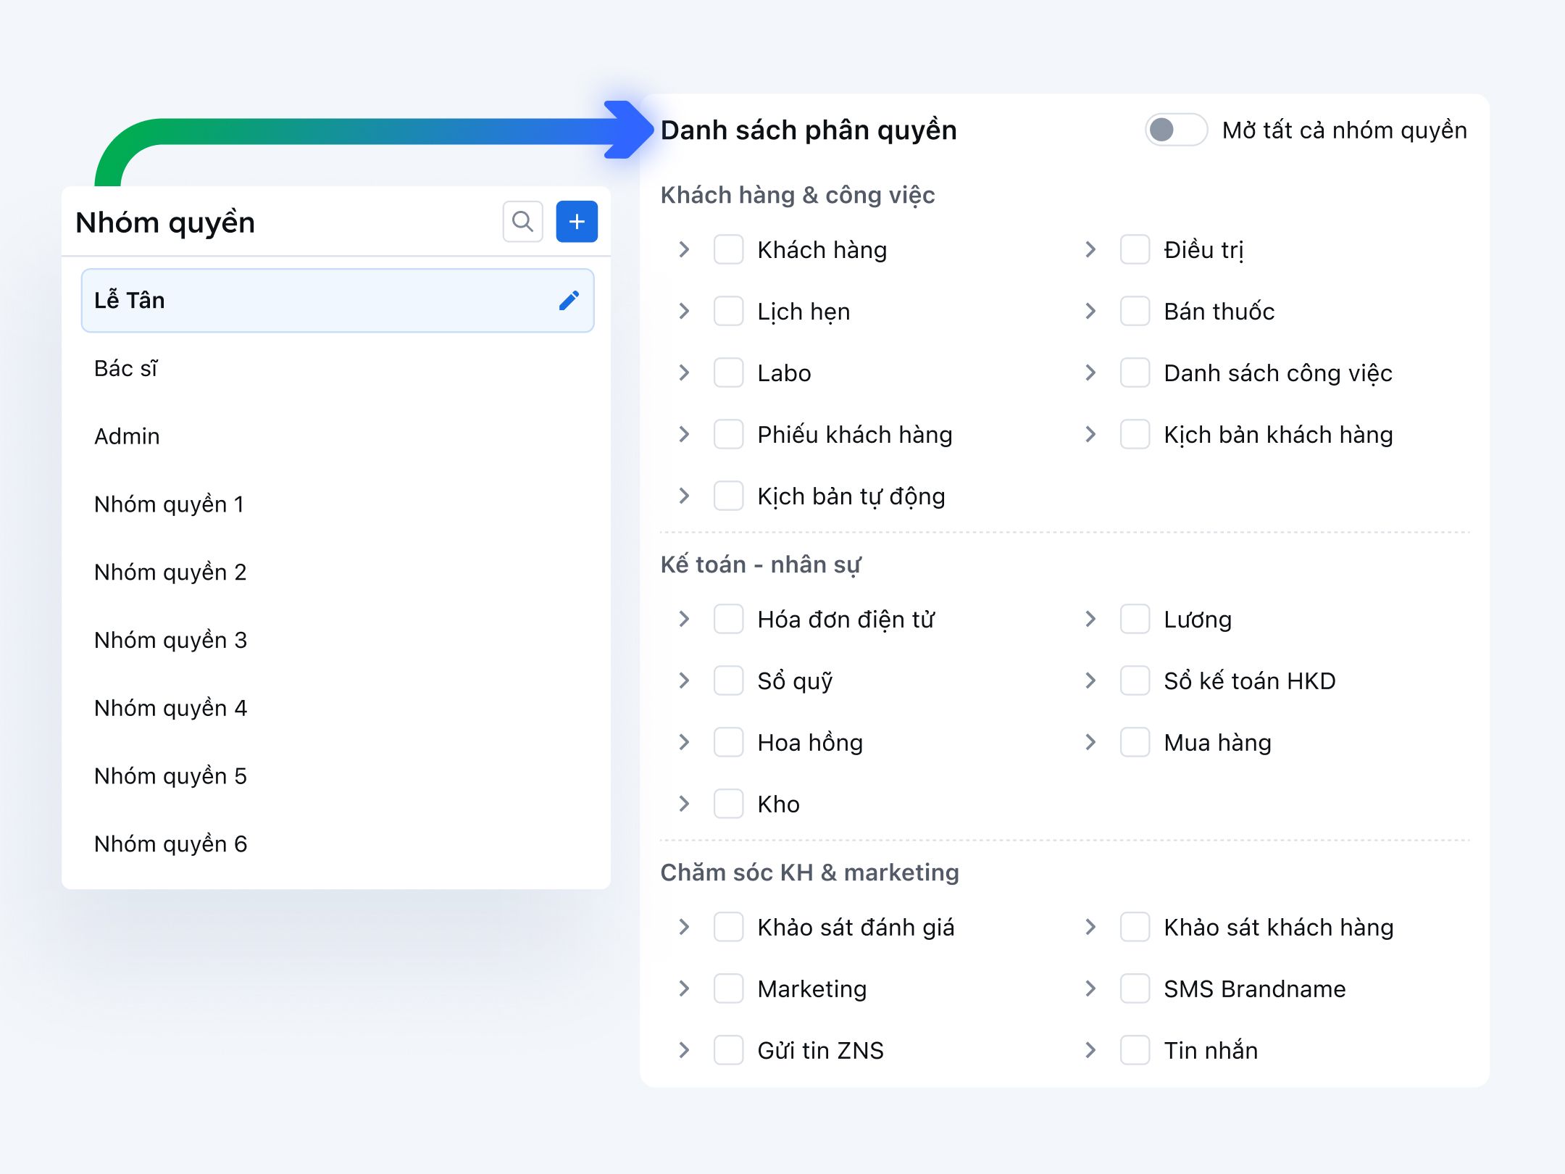Select the Admin group
The width and height of the screenshot is (1565, 1174).
[x=128, y=437]
